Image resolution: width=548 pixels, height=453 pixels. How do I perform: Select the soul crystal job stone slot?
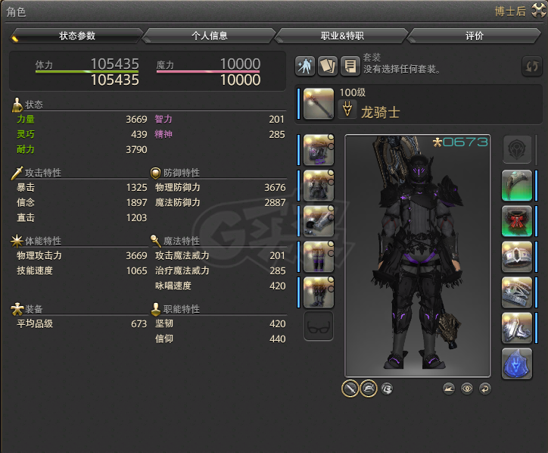(516, 364)
